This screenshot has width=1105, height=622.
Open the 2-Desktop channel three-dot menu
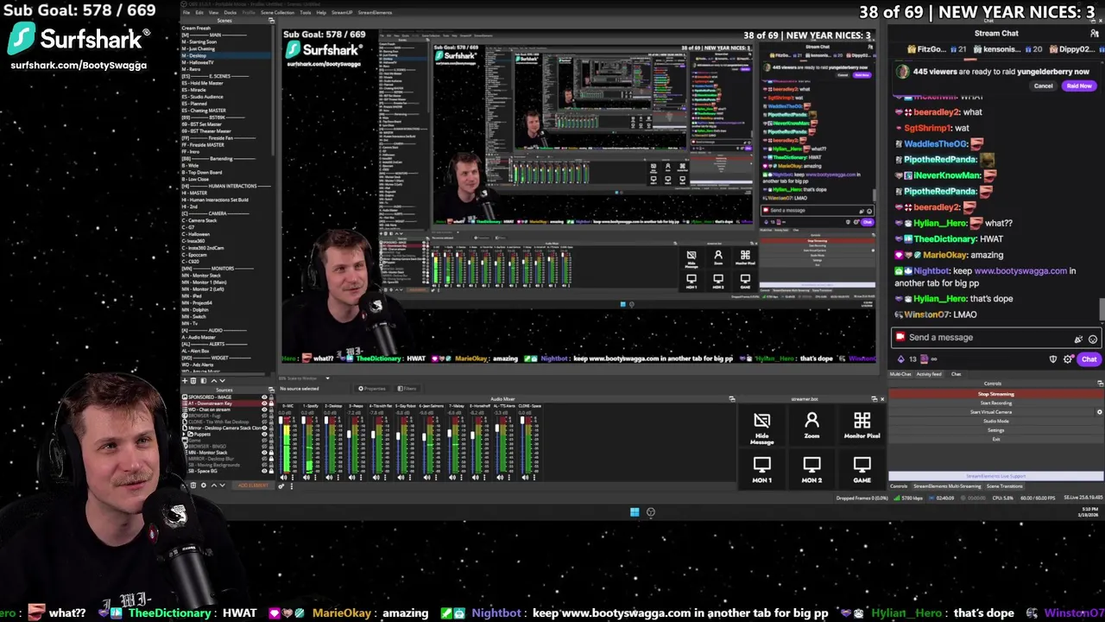[x=338, y=477]
